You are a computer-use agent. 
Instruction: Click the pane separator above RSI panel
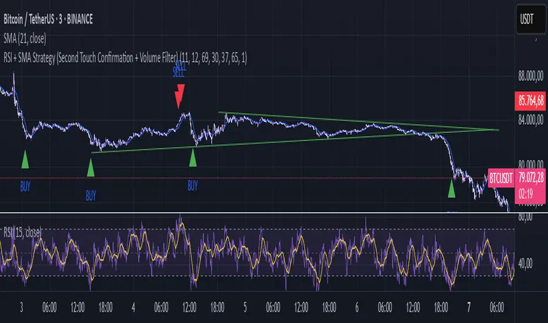[257, 213]
